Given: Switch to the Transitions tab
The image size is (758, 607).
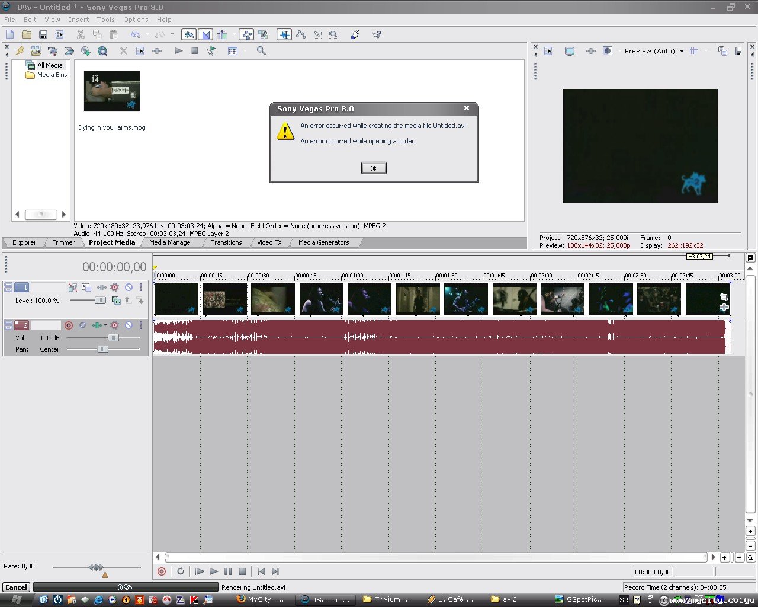Looking at the screenshot, I should 226,242.
